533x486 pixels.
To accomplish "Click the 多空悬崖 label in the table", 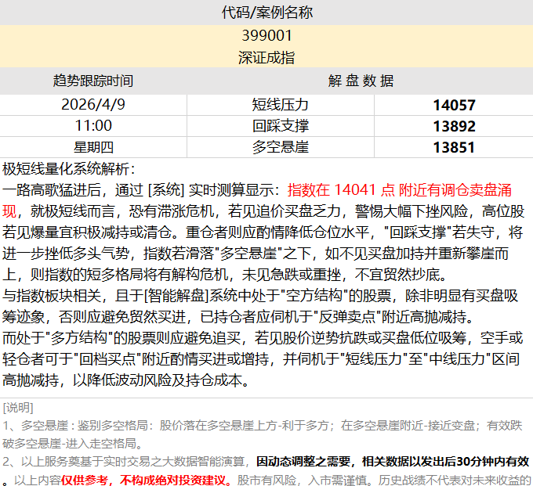I will pyautogui.click(x=280, y=146).
